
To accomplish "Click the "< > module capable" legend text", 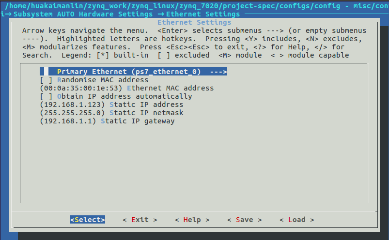I will (x=310, y=55).
